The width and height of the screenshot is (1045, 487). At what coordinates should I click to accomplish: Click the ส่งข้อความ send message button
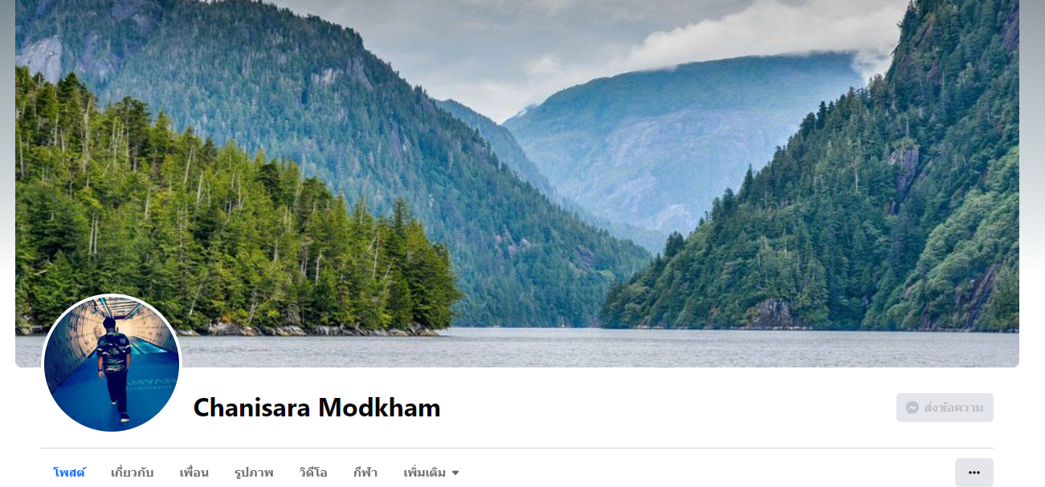click(x=945, y=408)
